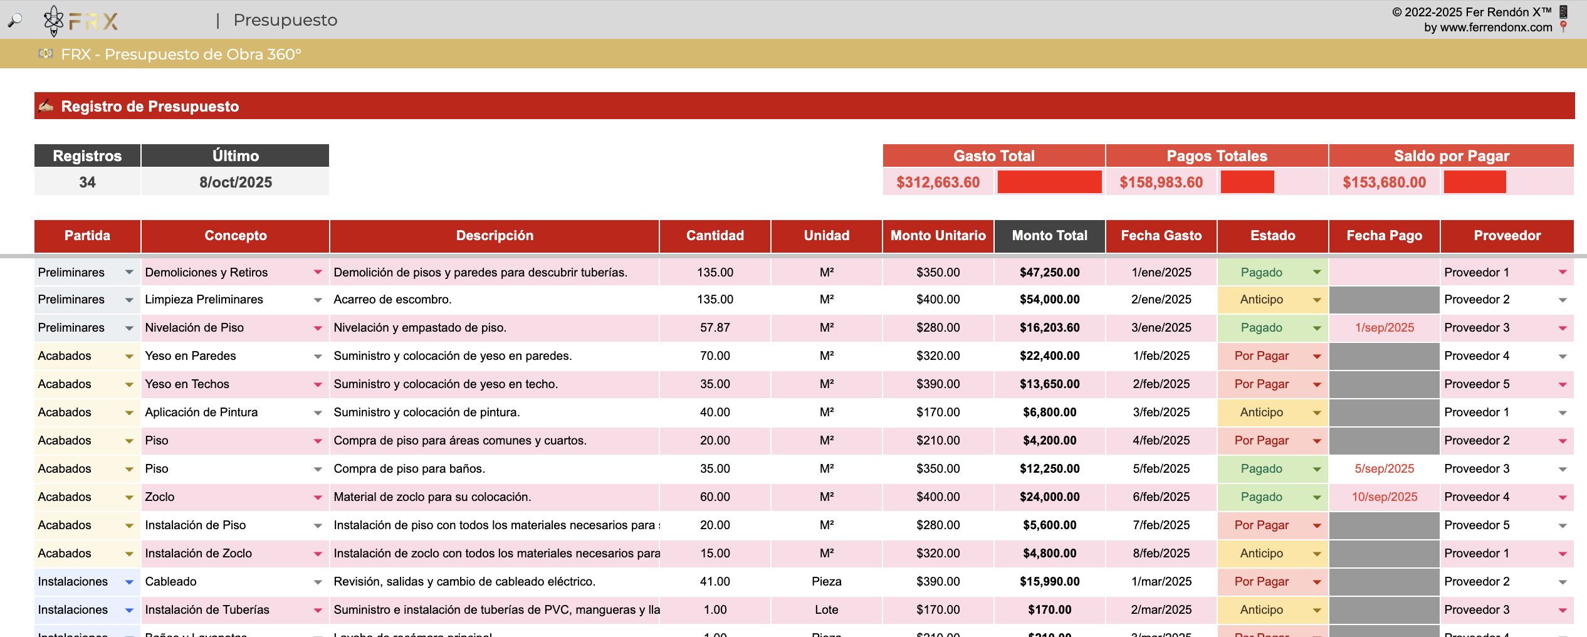1587x637 pixels.
Task: Expand Partida dropdown on Nivelación de Piso row
Action: click(x=129, y=328)
